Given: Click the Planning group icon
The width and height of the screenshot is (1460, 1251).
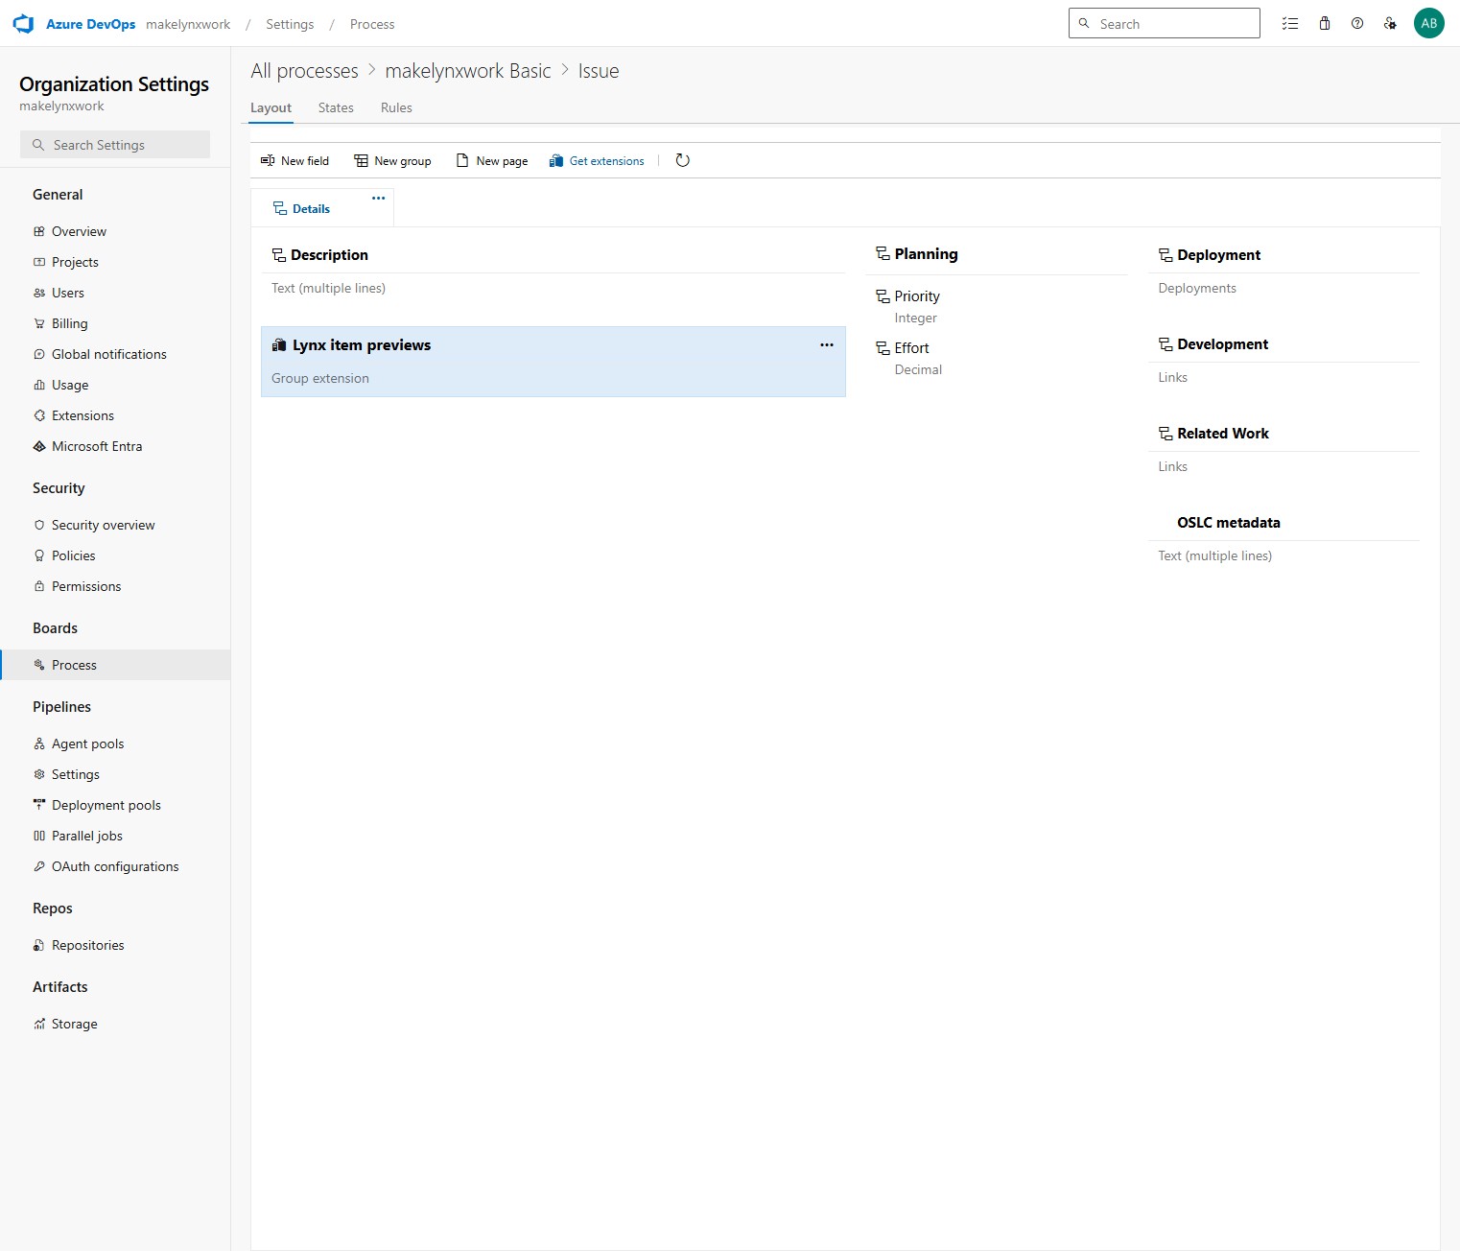Looking at the screenshot, I should click(x=883, y=254).
